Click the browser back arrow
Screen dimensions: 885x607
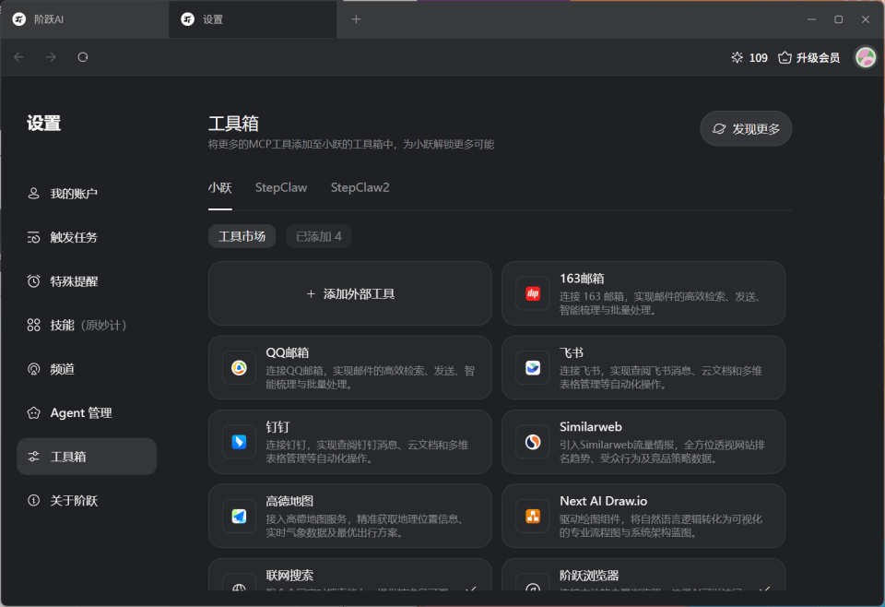pos(19,57)
